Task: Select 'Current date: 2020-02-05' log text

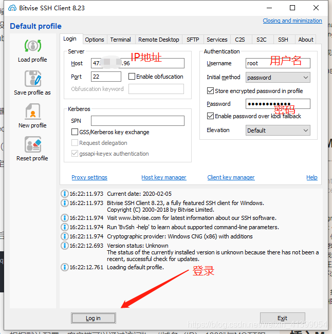Action: [139, 194]
